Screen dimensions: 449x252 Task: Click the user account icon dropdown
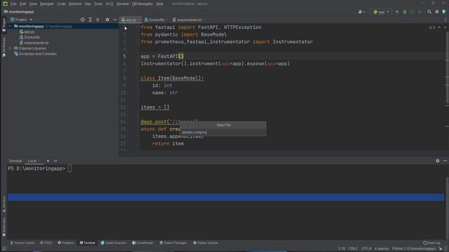361,12
